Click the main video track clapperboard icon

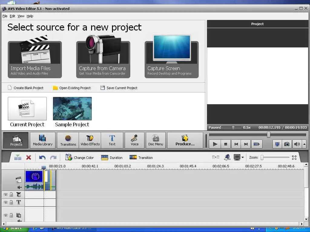18,179
